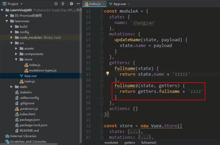The width and height of the screenshot is (220, 145).
Task: Select .babelrc file in project tree
Action: 23,92
